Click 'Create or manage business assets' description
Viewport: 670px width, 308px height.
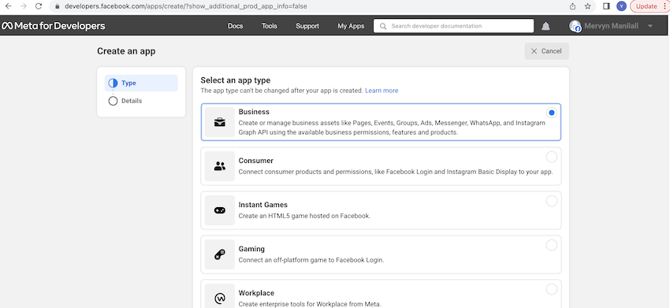click(x=392, y=128)
